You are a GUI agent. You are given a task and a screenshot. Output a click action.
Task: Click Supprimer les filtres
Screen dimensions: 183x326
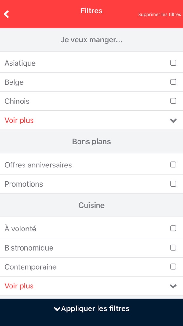tap(159, 14)
